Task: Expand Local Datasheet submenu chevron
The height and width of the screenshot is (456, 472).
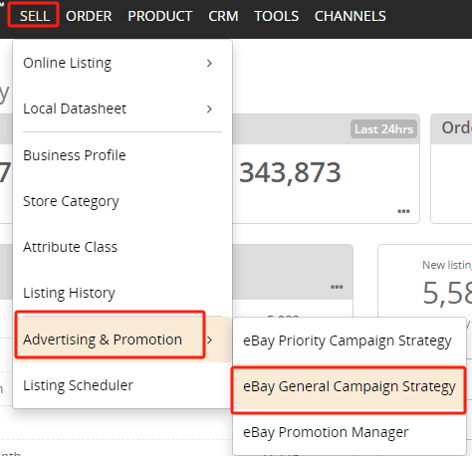Action: coord(209,109)
